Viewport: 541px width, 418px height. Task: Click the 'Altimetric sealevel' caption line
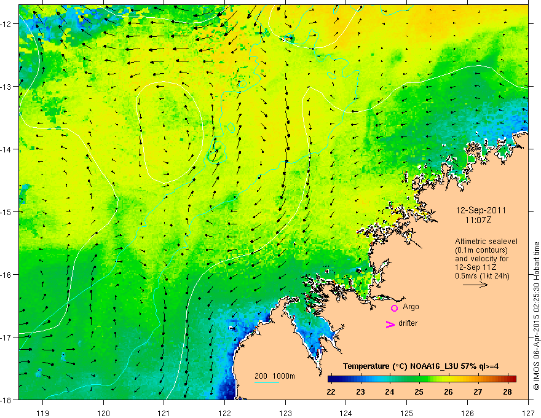pyautogui.click(x=486, y=242)
